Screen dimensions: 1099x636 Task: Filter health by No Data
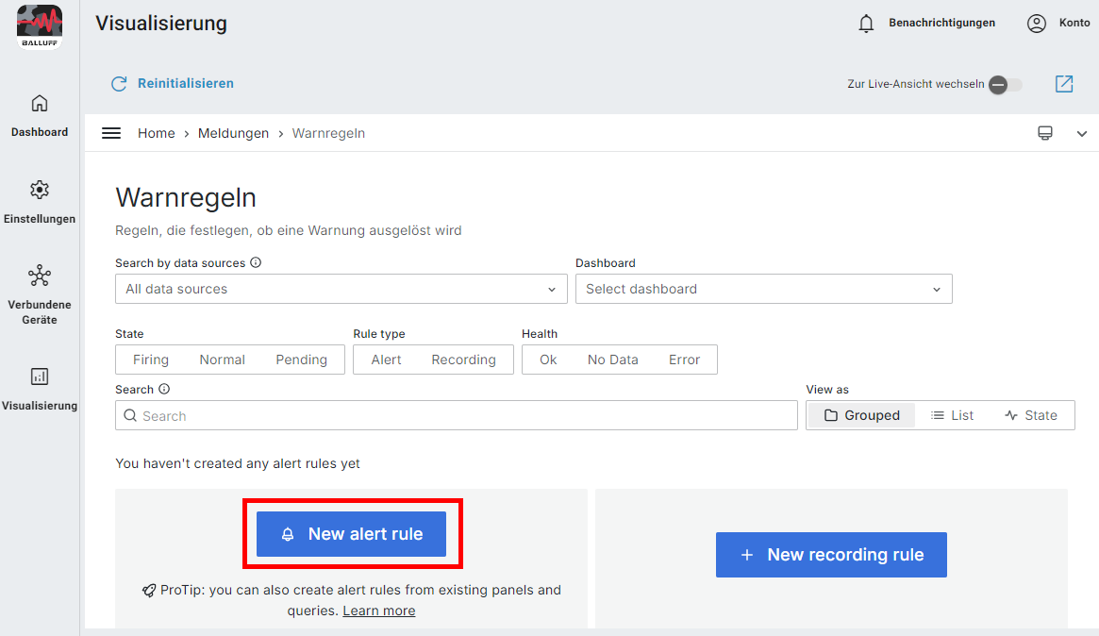click(612, 360)
